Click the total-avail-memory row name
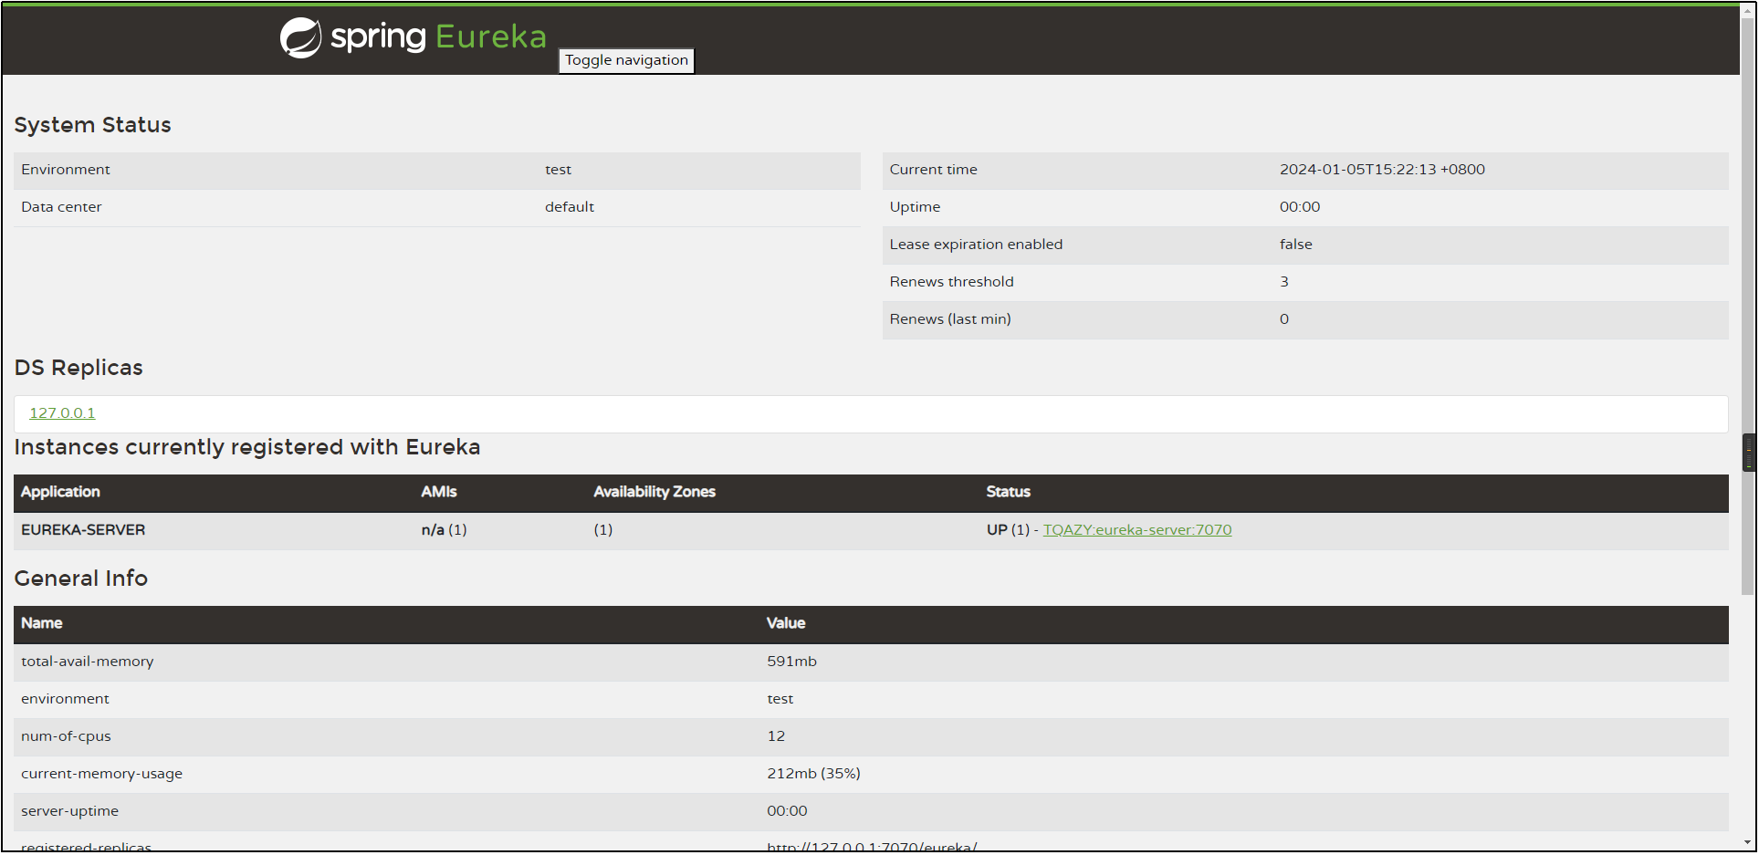 click(x=87, y=662)
